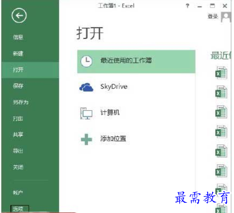The width and height of the screenshot is (234, 213).
Task: Select 导出 in the sidebar
Action: pos(18,151)
